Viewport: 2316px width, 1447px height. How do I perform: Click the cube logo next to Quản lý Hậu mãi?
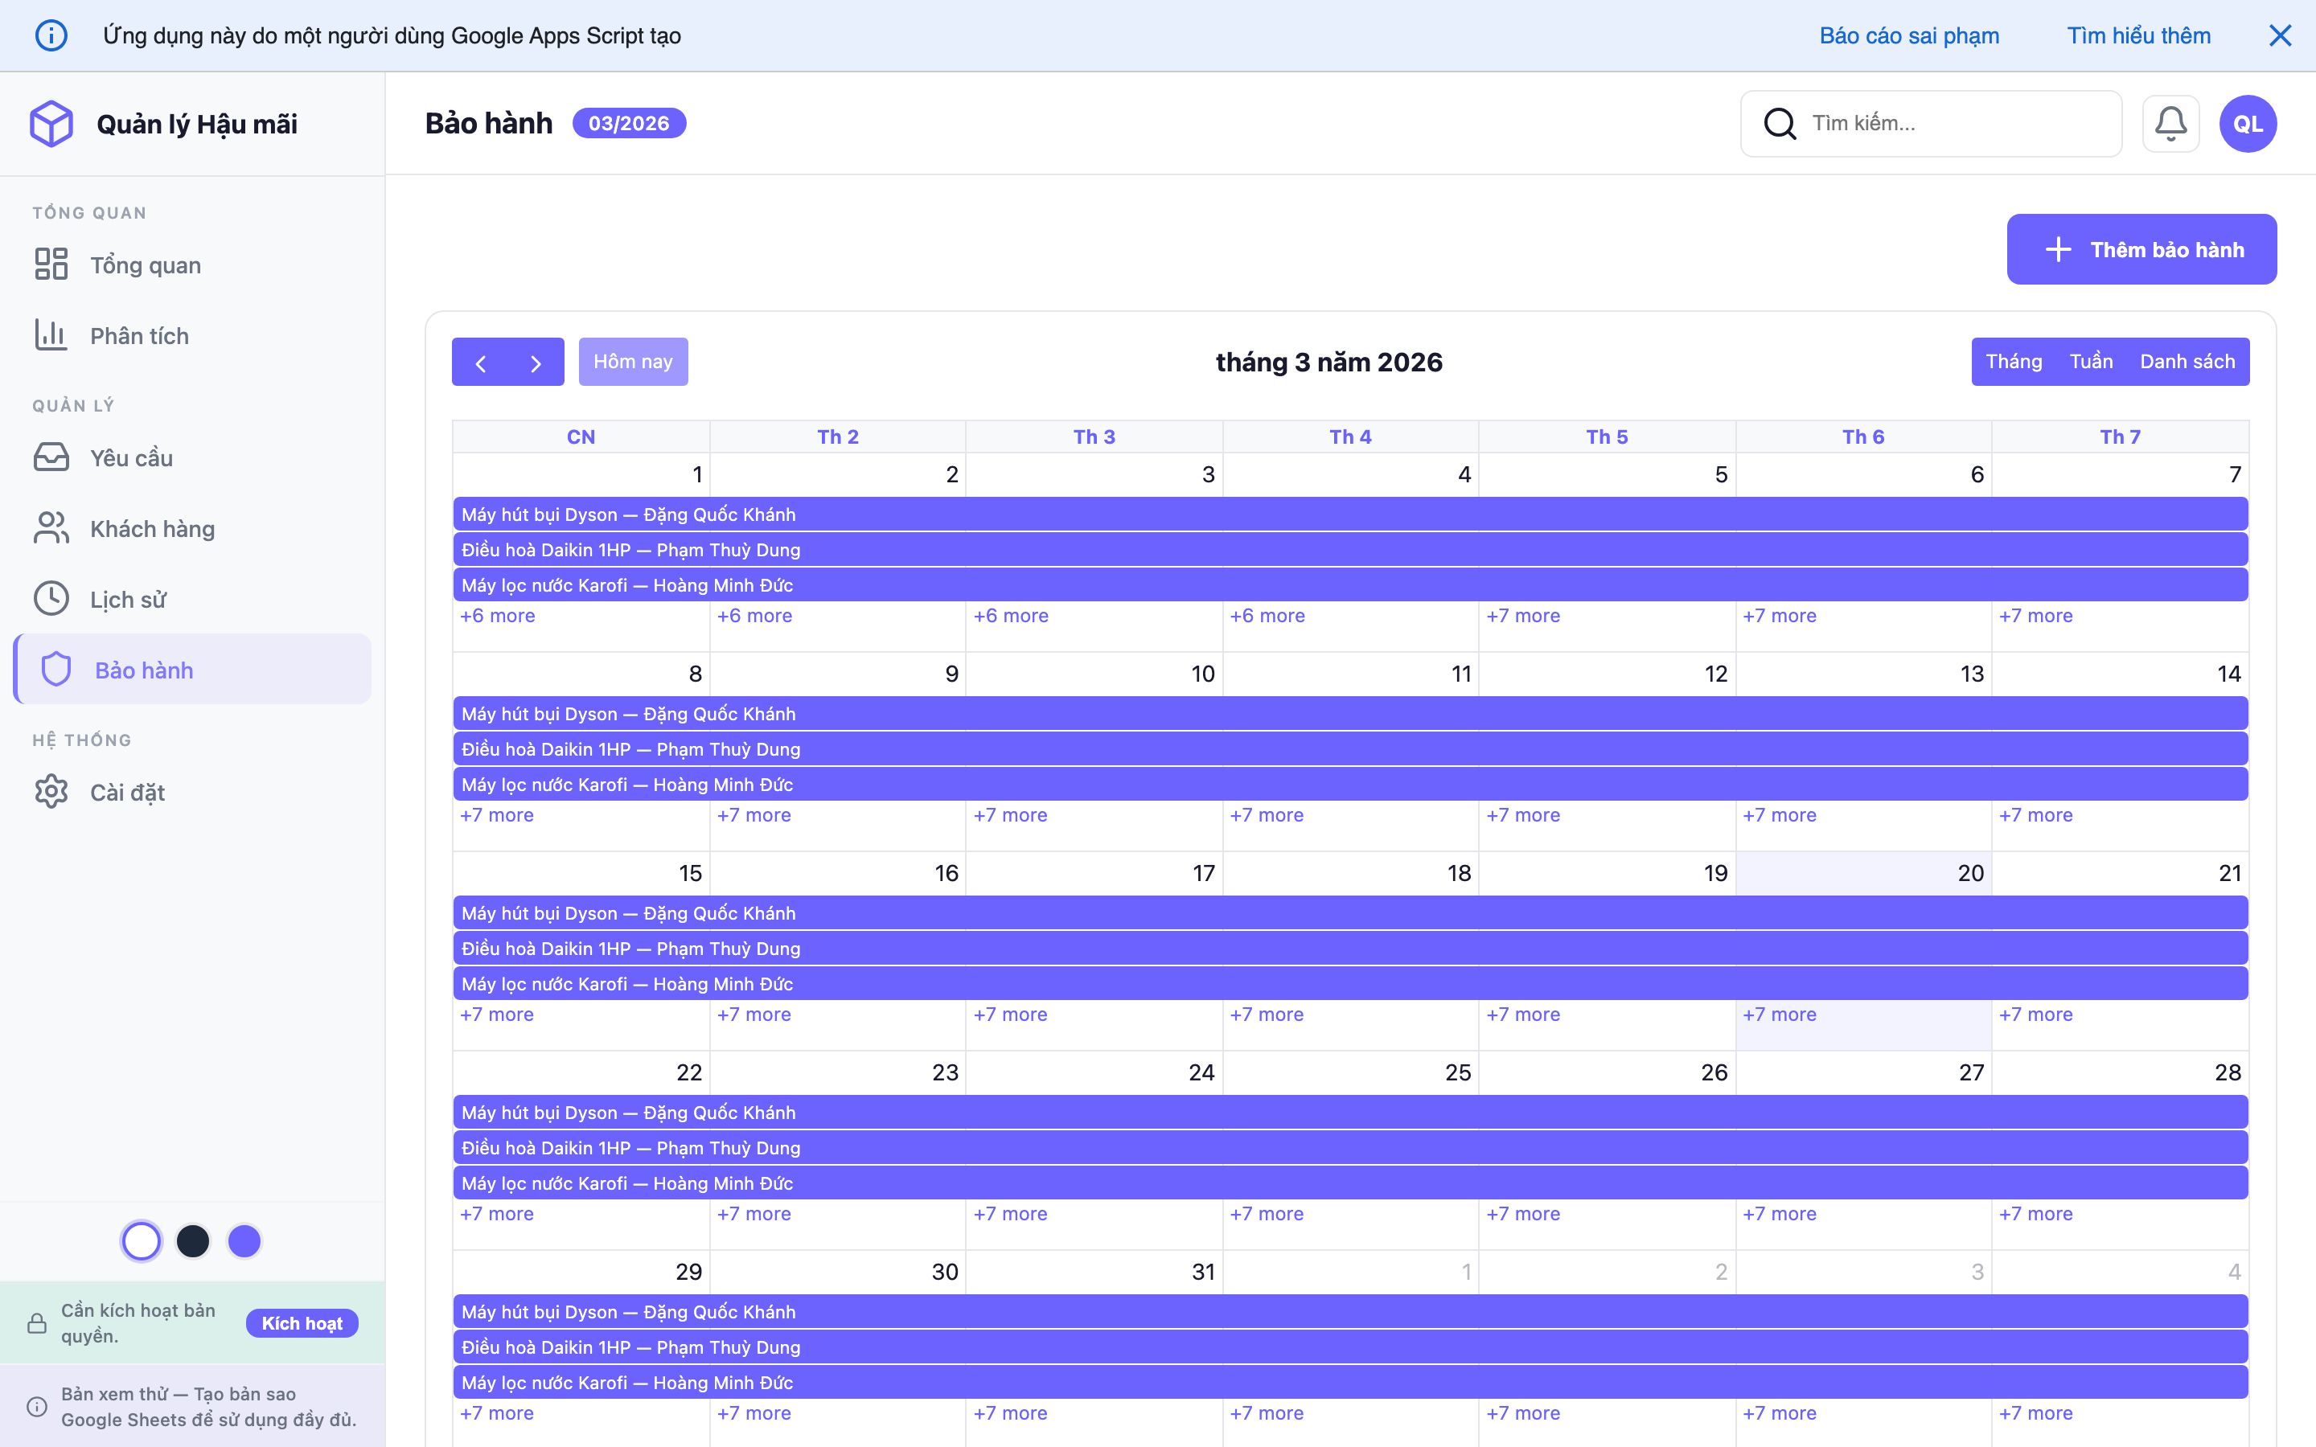click(51, 124)
